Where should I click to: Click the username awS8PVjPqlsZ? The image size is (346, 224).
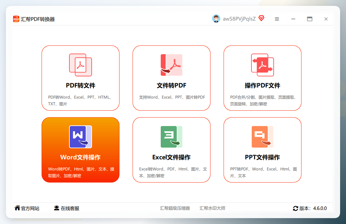(239, 19)
